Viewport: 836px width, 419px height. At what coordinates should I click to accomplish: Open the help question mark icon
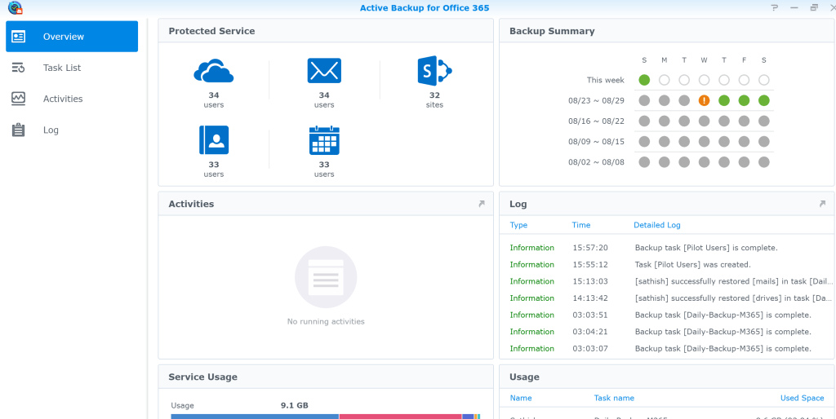(x=774, y=8)
